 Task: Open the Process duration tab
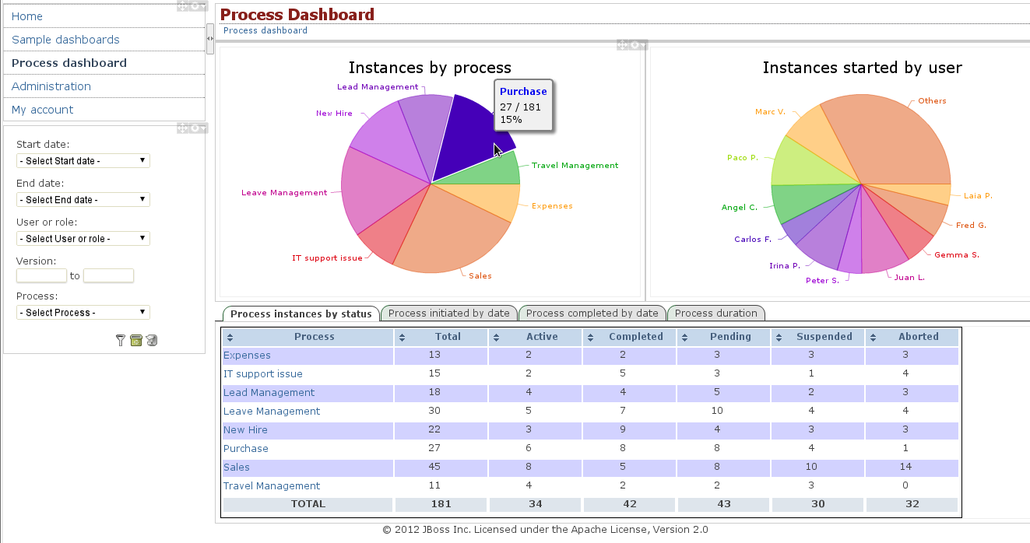pos(715,314)
